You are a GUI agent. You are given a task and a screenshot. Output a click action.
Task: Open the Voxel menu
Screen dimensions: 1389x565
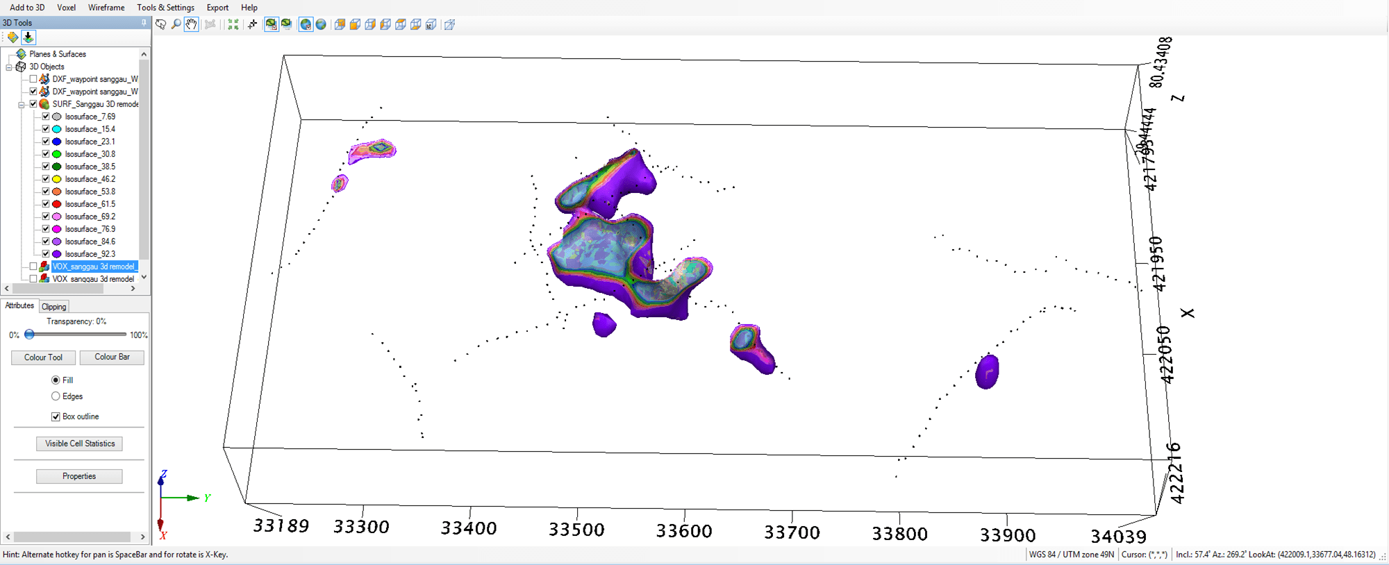tap(66, 8)
